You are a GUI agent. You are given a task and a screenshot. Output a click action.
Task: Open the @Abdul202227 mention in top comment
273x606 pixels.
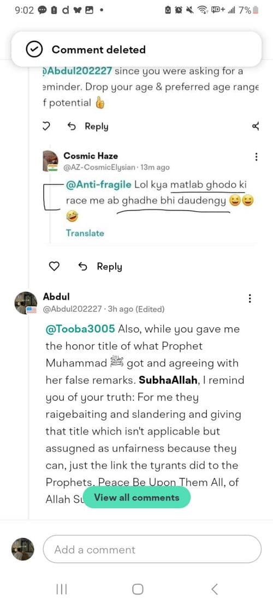(78, 71)
